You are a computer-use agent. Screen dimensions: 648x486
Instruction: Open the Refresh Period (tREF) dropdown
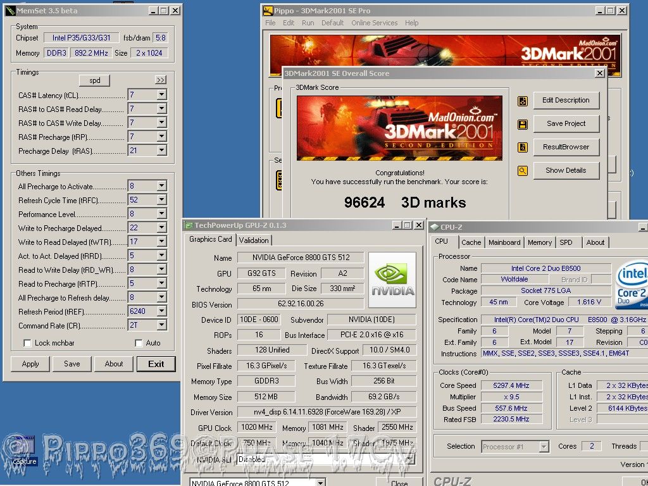(x=161, y=311)
